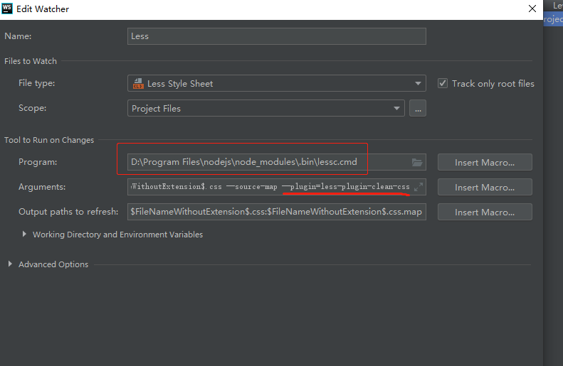Screen dimensions: 563x366
Task: Click Insert Macro for Output paths
Action: [485, 212]
